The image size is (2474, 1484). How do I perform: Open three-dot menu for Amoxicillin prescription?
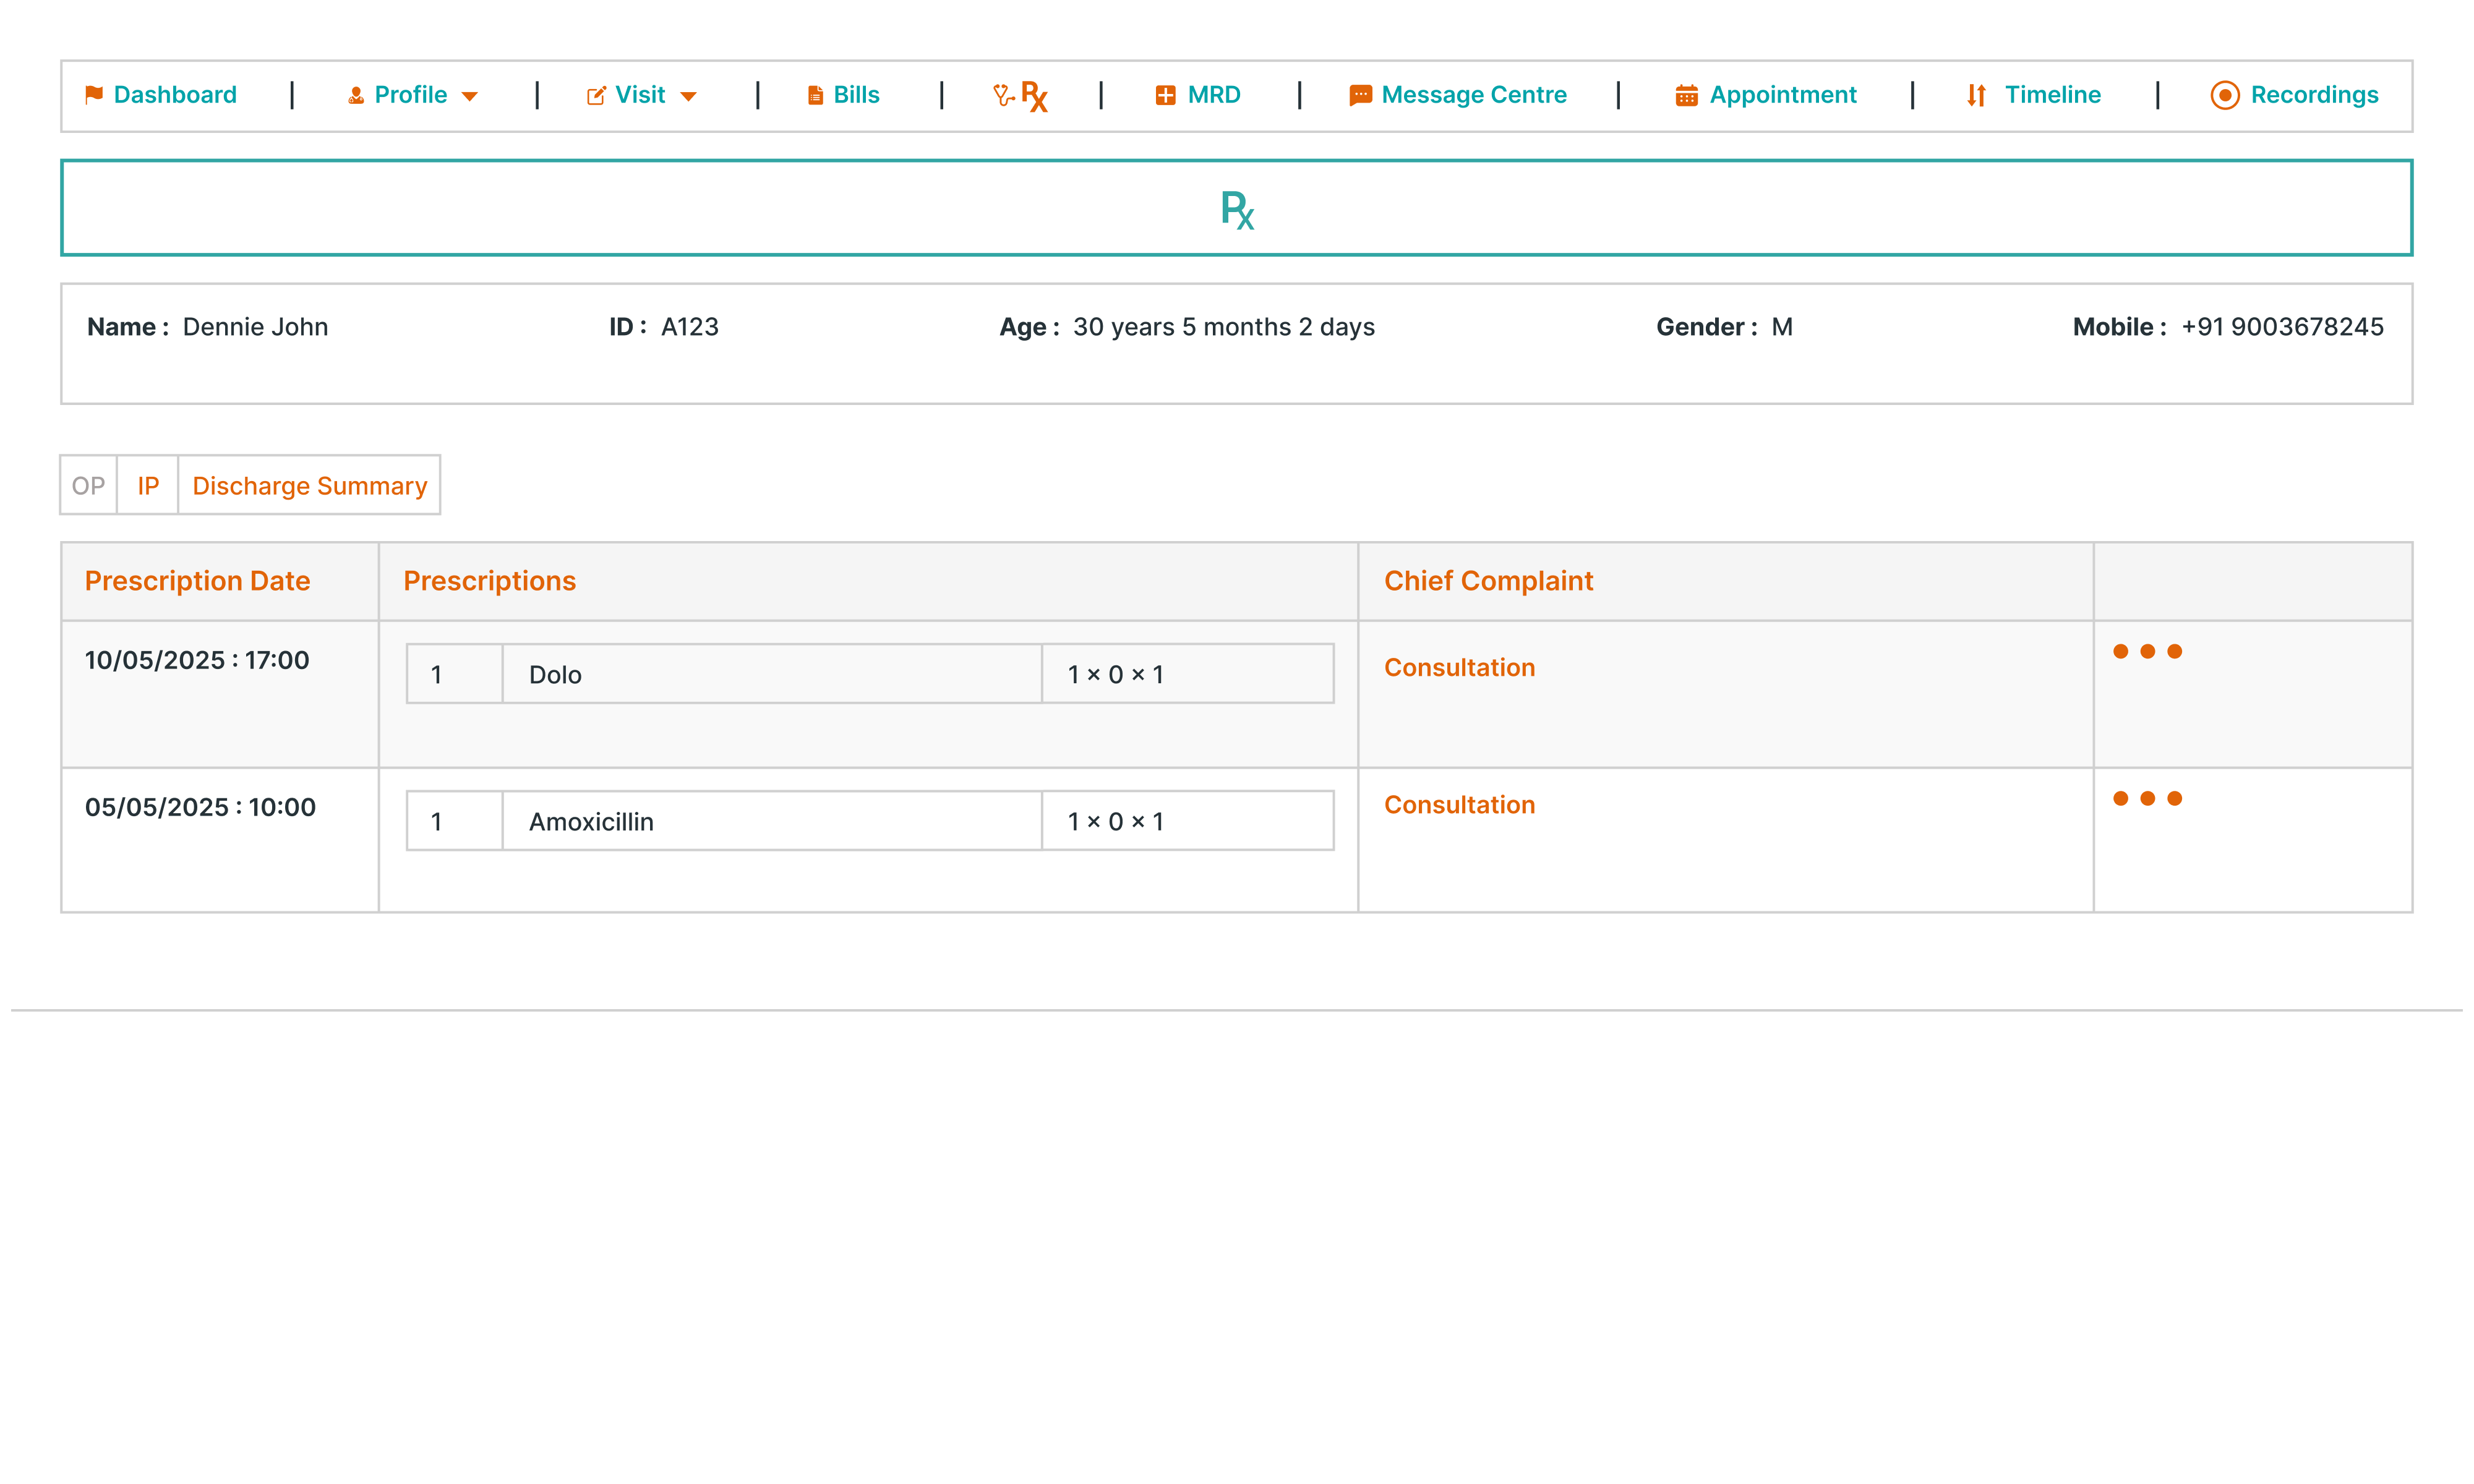2147,799
